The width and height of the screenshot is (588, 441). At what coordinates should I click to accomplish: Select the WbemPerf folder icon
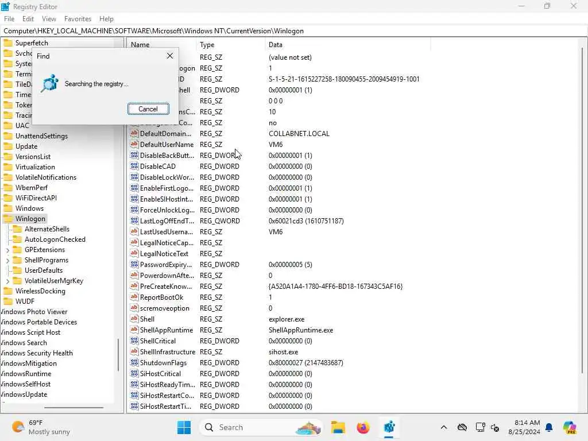8,188
